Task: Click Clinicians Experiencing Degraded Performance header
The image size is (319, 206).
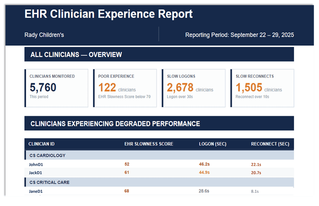Action: 159,124
